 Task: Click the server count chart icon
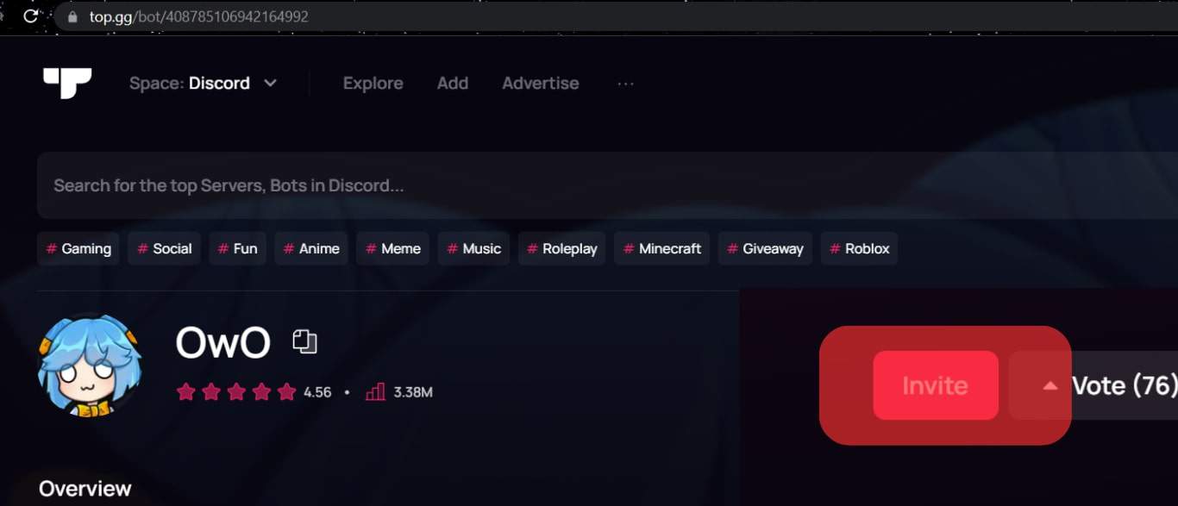point(375,390)
